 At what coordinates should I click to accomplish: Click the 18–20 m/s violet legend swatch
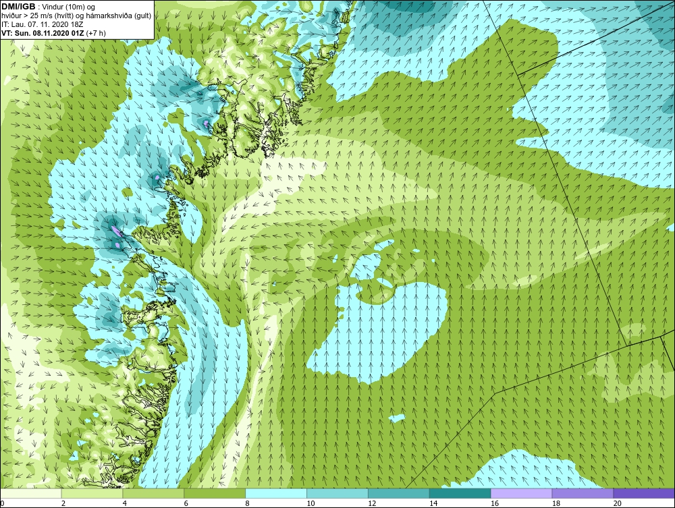coord(583,493)
